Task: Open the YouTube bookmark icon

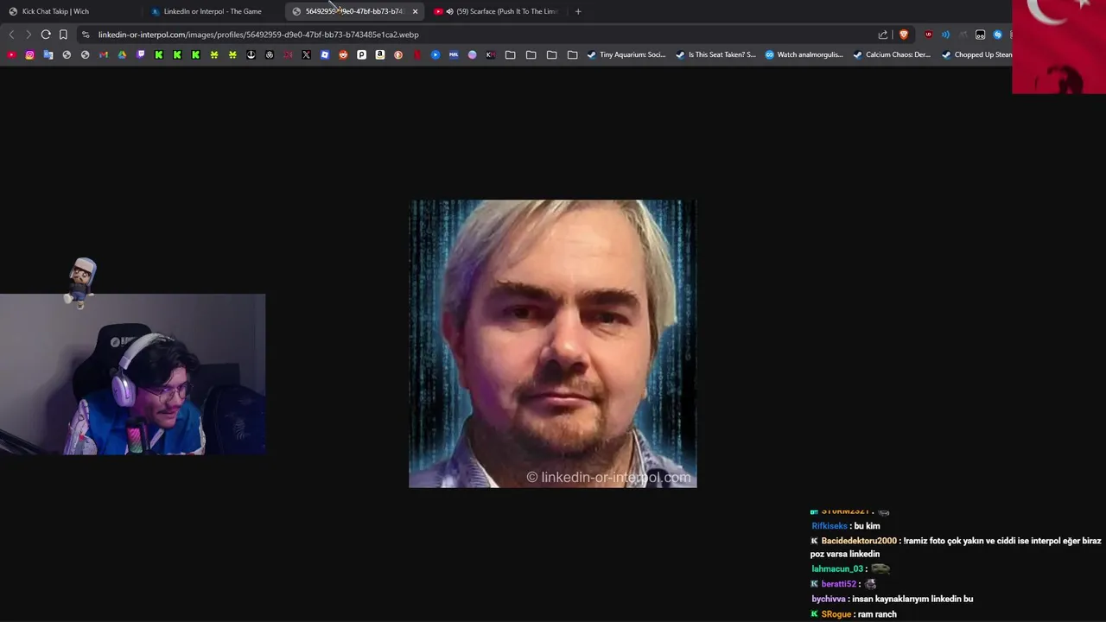Action: (x=11, y=54)
